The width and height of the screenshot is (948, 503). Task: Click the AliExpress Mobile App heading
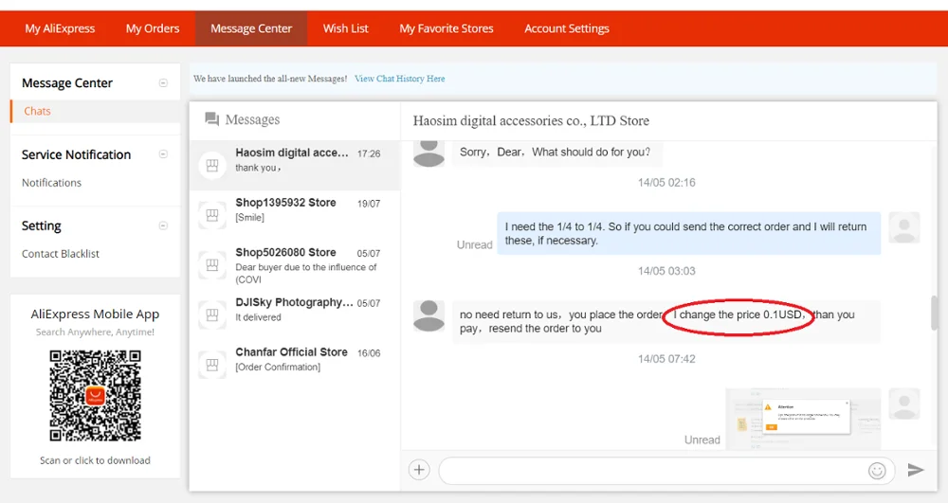pyautogui.click(x=95, y=314)
